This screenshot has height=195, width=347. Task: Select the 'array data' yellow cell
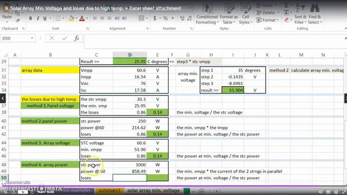50,70
